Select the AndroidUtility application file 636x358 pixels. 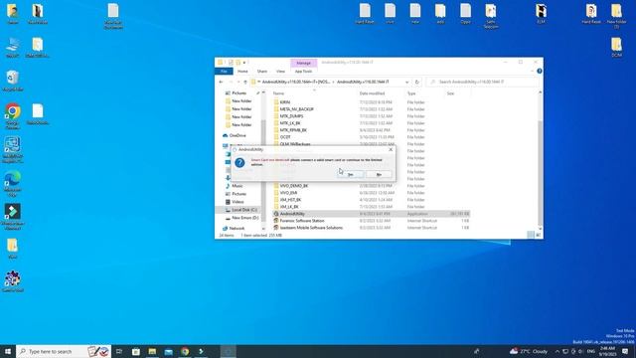click(x=292, y=214)
